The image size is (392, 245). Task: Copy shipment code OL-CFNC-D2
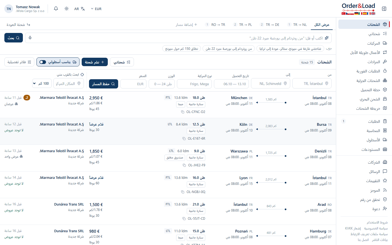click(x=183, y=112)
